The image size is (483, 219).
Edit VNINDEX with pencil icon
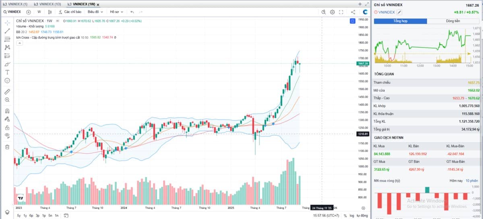point(399,12)
